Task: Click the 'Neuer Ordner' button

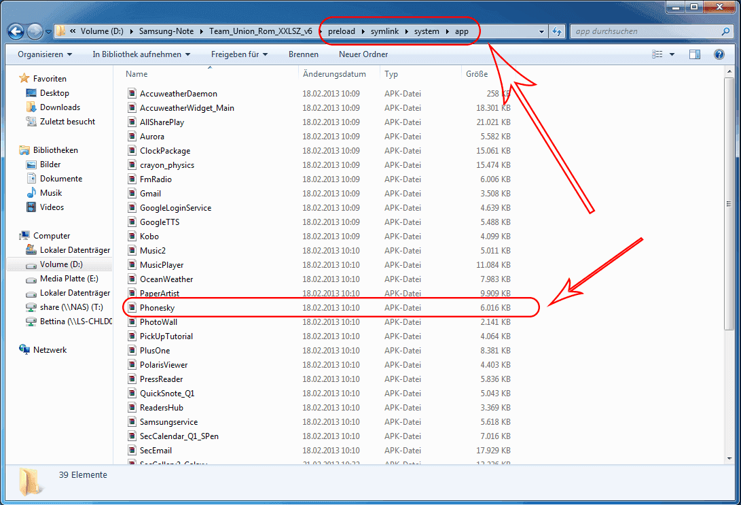Action: [363, 54]
